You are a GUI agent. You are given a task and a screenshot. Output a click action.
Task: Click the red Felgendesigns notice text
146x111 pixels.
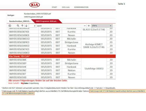tap(38, 80)
